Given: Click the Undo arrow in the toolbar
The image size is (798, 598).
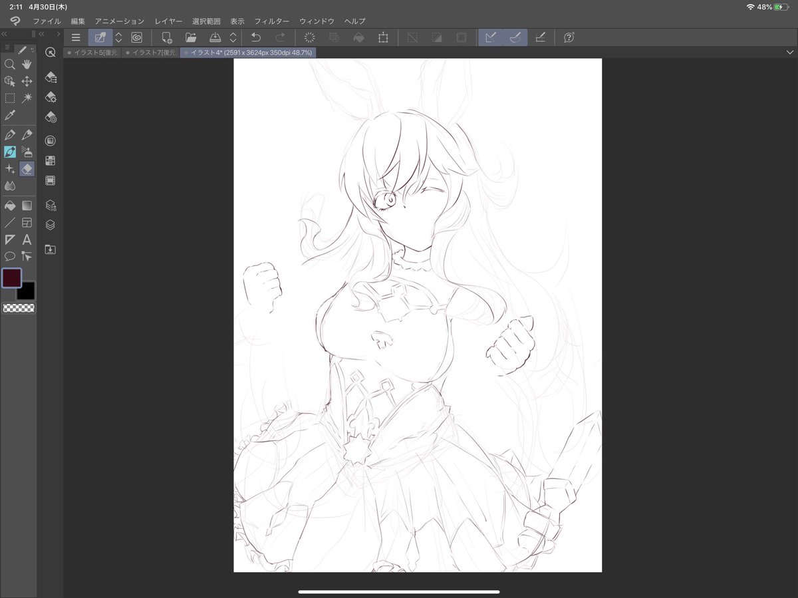Looking at the screenshot, I should [256, 38].
